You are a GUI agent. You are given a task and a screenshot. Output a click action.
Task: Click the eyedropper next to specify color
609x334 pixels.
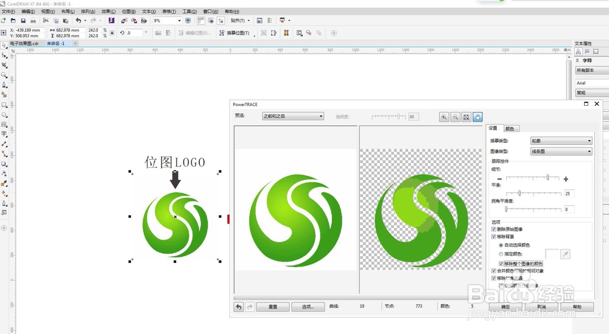pos(565,254)
